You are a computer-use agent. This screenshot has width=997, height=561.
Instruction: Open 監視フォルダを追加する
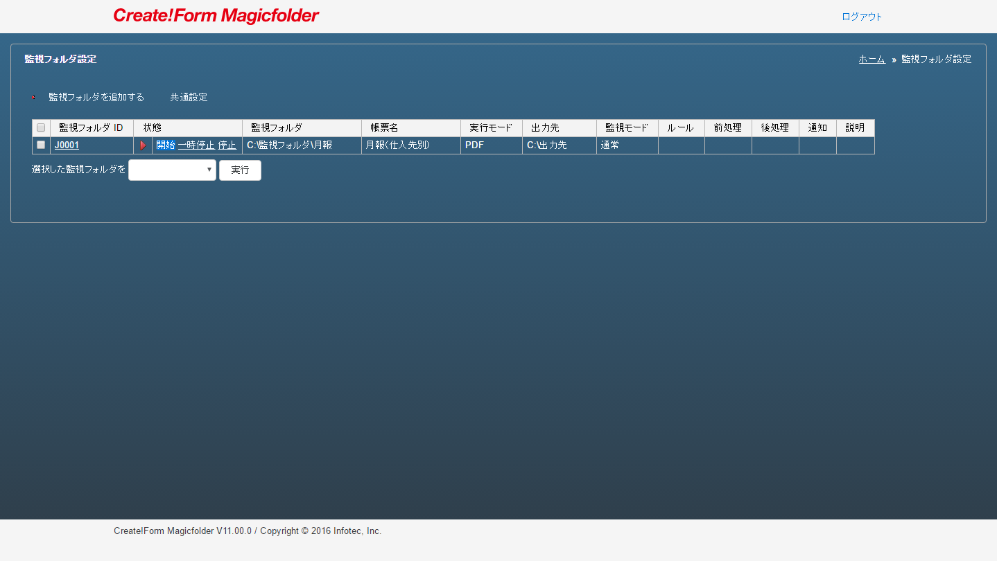[x=96, y=97]
